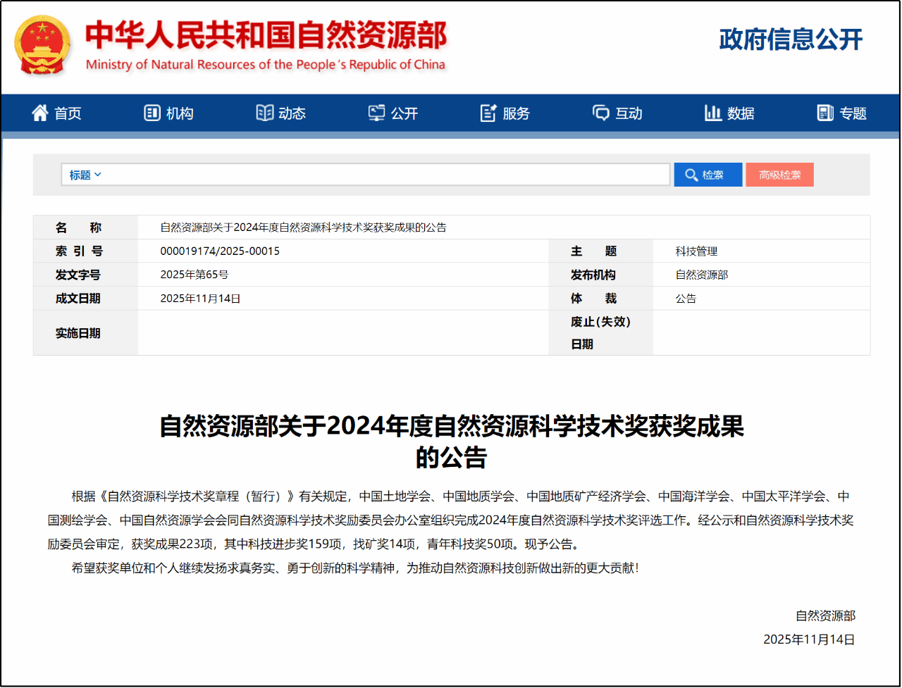This screenshot has width=902, height=688.
Task: Click the 专题 news document icon
Action: 824,113
